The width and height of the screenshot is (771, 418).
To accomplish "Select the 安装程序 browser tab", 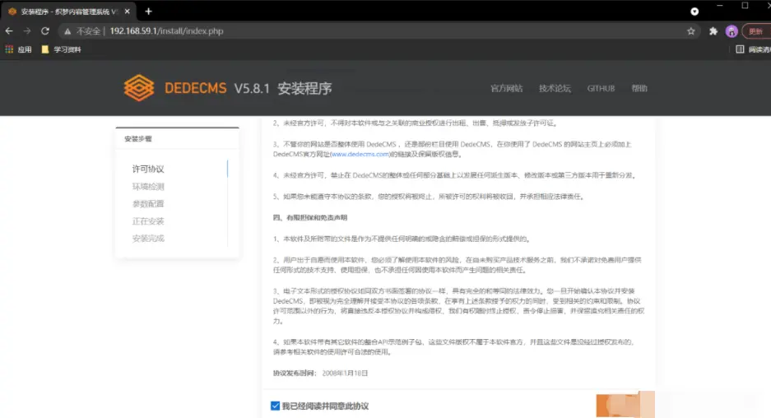I will 68,12.
